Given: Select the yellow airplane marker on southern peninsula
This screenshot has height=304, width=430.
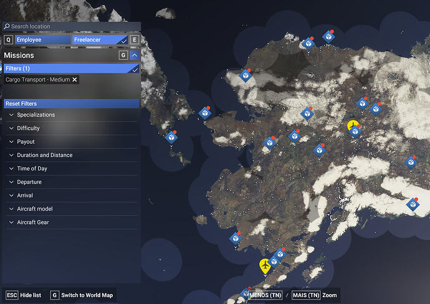Looking at the screenshot, I should tap(265, 266).
